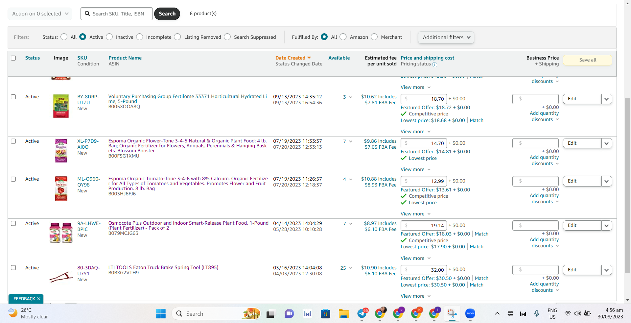This screenshot has width=631, height=323.
Task: Check the box for Espoma Flower-Tone row
Action: click(13, 141)
